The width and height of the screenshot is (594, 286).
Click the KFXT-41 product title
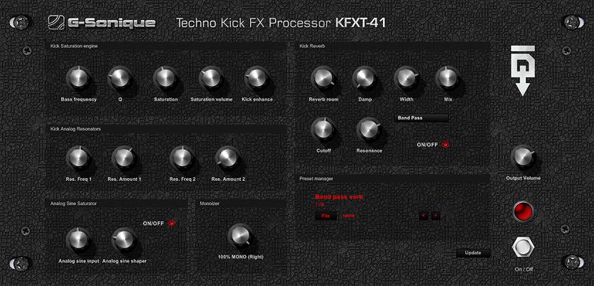tap(361, 23)
